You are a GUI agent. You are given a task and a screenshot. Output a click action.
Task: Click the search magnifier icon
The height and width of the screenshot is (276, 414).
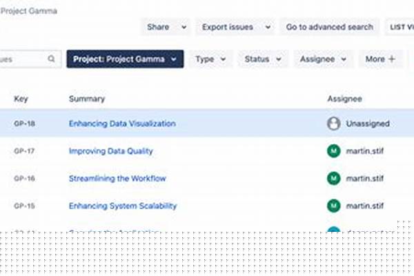click(x=52, y=59)
